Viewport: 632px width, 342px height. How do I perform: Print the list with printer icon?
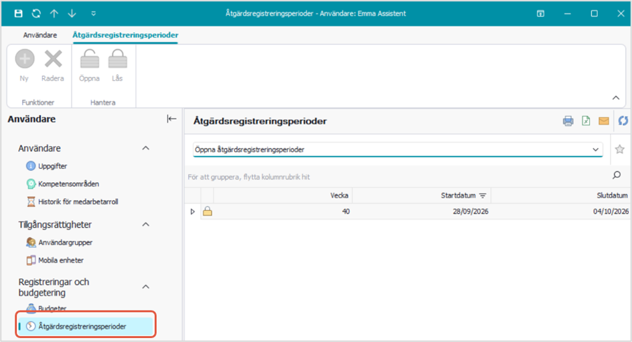[x=568, y=121]
